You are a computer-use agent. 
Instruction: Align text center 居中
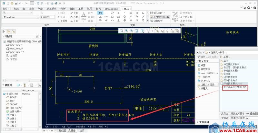click(92, 17)
